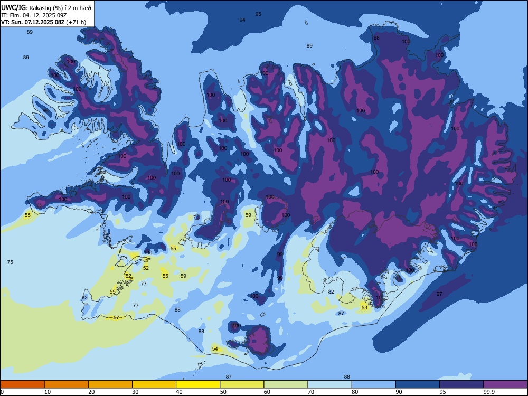Viewport: 528px width, 396px height.
Task: Select the indigo 95–99.9 legend swatch
Action: pyautogui.click(x=461, y=384)
